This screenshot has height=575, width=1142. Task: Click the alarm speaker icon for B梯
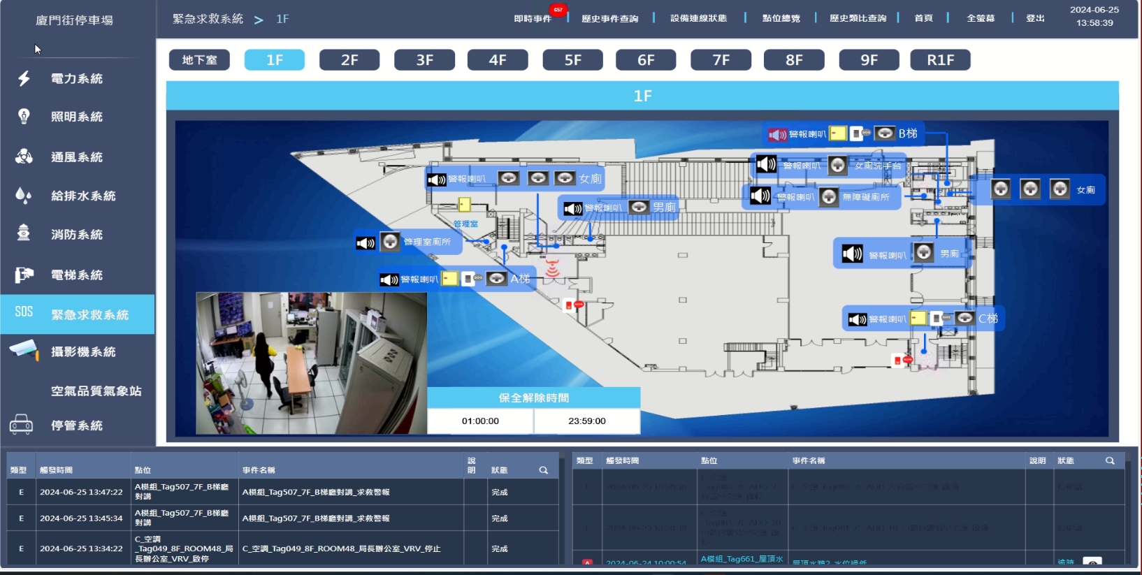pyautogui.click(x=777, y=134)
